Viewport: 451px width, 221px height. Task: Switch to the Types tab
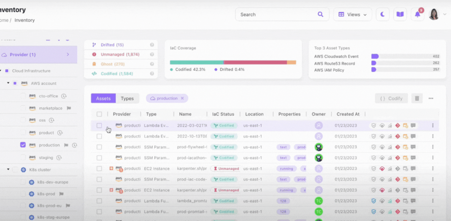pos(127,98)
